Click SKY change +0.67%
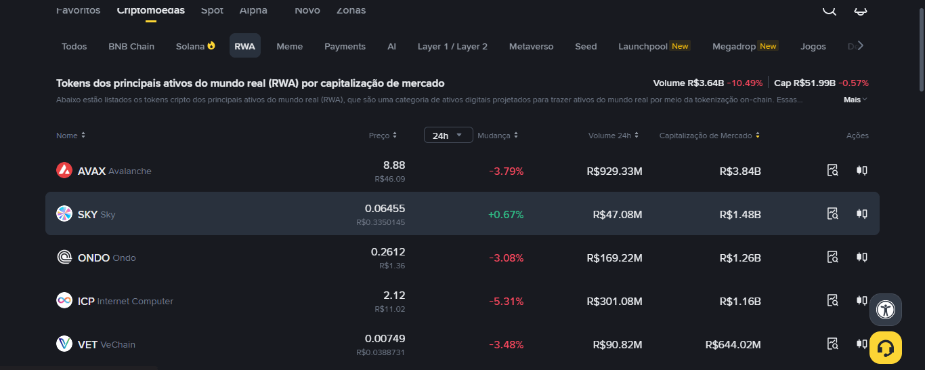Image resolution: width=925 pixels, height=370 pixels. [x=506, y=214]
